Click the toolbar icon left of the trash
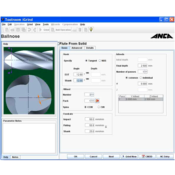Viewport: 175px width, 175px height. point(74,30)
